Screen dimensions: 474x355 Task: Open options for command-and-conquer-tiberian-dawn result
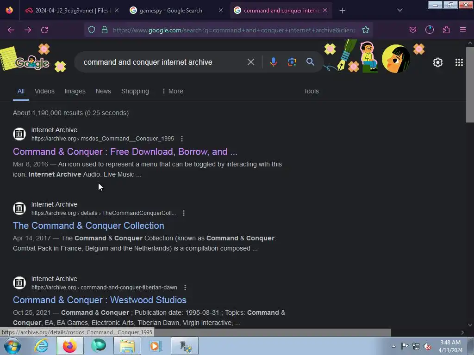tap(185, 288)
